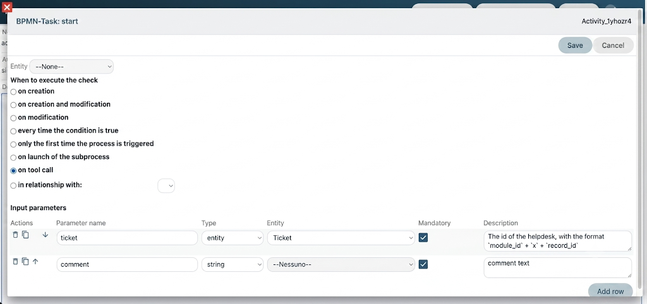
Task: Move the ticket row down
Action: (x=45, y=235)
